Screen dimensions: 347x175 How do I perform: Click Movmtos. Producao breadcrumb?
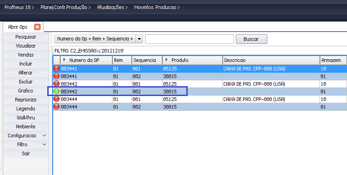click(x=157, y=7)
